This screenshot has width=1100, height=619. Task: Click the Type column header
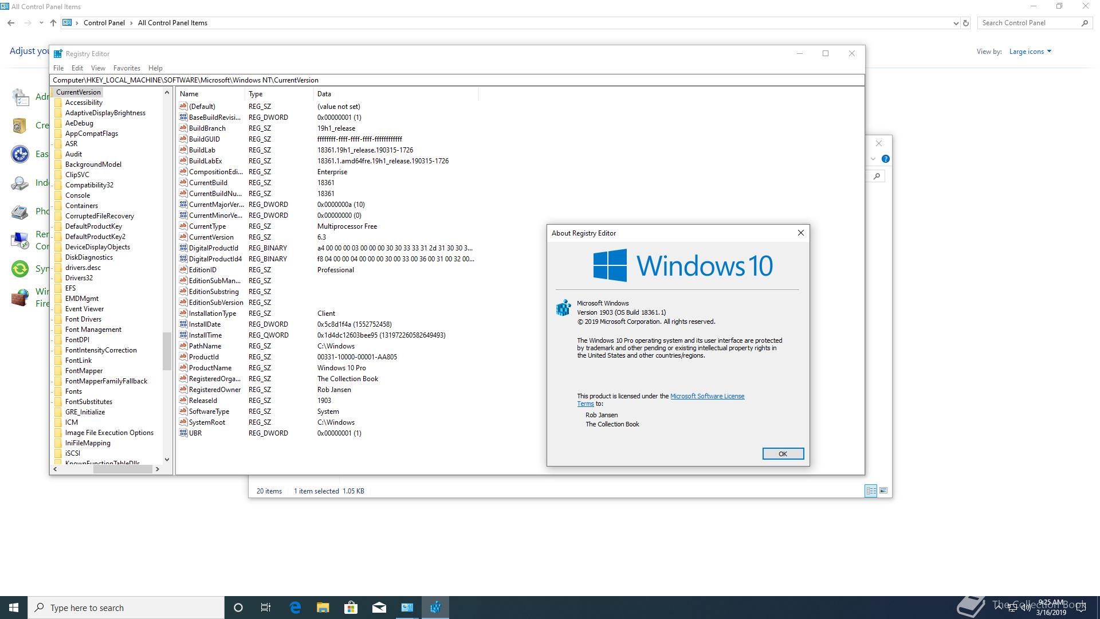[x=279, y=93]
